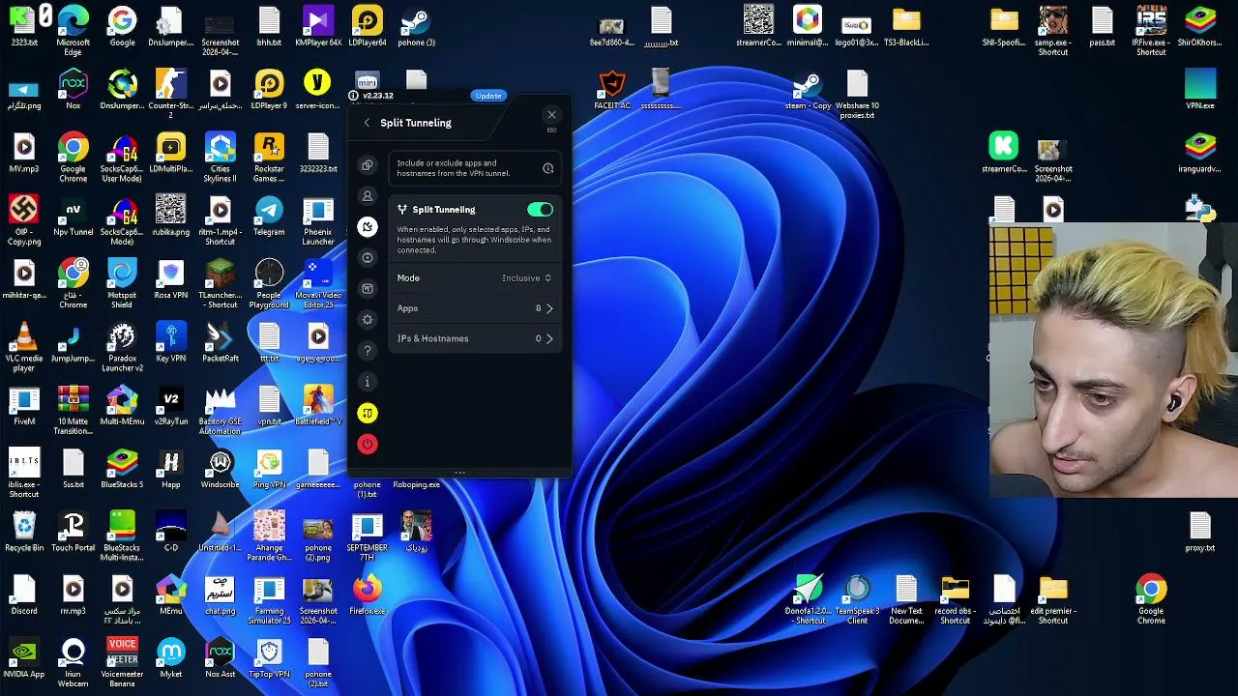Image resolution: width=1238 pixels, height=696 pixels.
Task: Open Windscribe Look & Feel tab icon
Action: pos(367,289)
